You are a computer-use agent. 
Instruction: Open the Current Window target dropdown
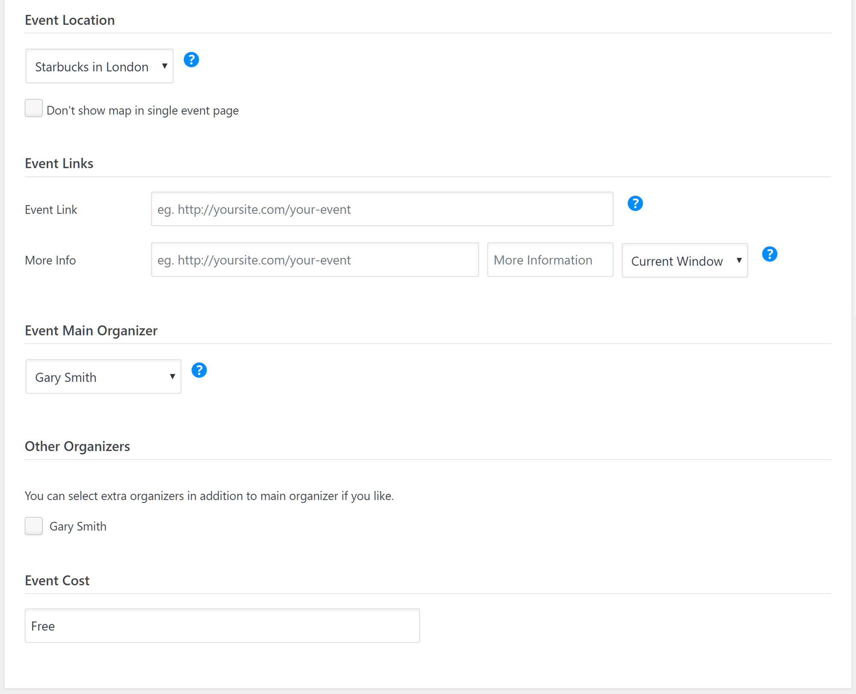[x=685, y=261]
